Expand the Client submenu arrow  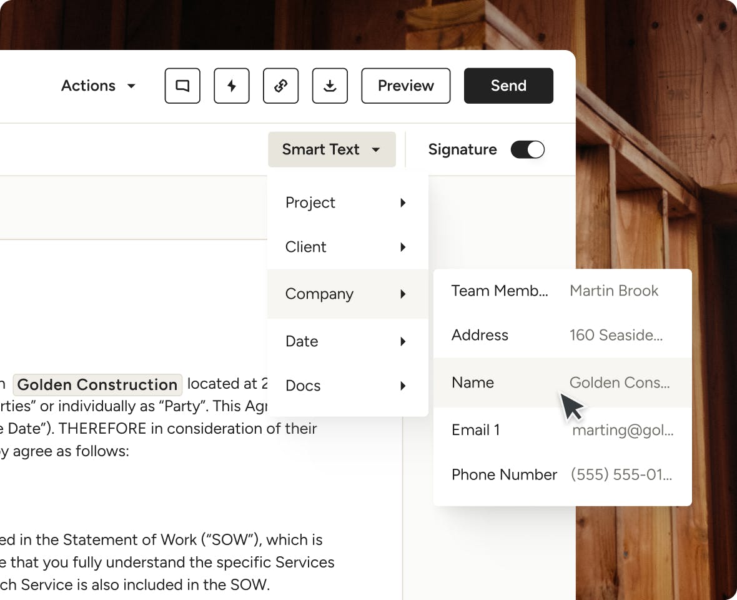point(403,247)
